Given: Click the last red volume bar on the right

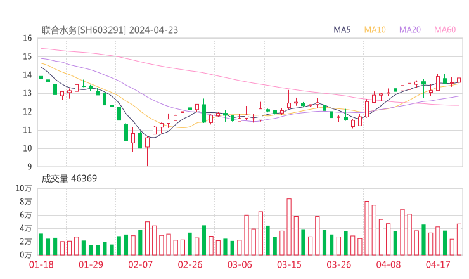Looking at the screenshot, I should (x=459, y=240).
